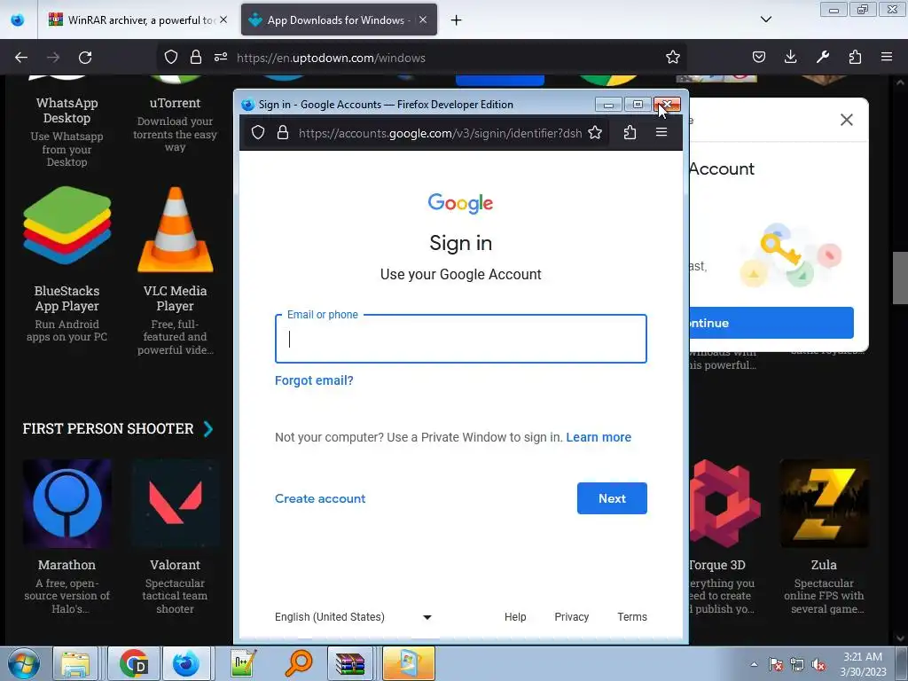Open the Downloads panel arrow icon

point(790,57)
